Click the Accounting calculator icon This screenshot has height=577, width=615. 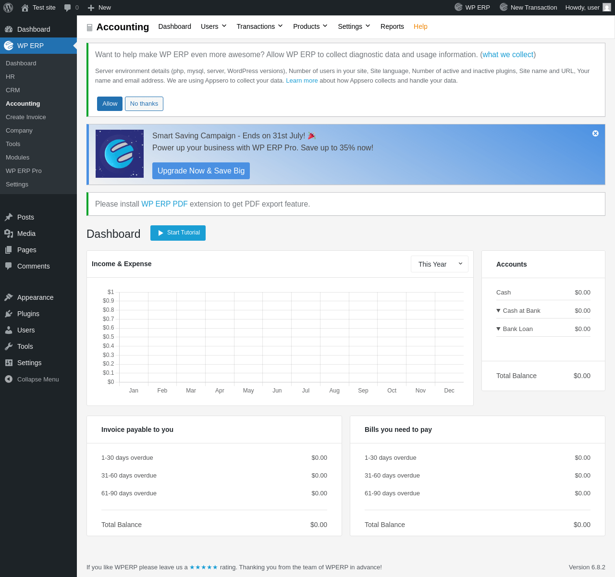89,28
